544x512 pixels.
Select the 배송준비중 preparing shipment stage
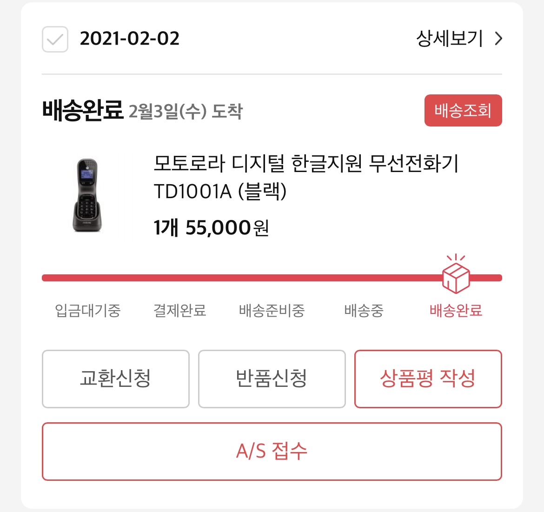[x=272, y=311]
